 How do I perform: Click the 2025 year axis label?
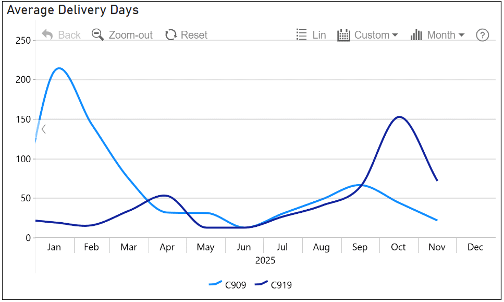265,260
